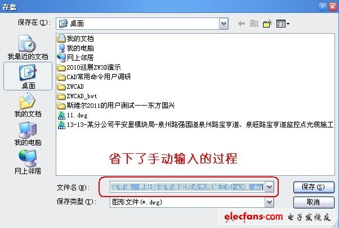
Task: Select 桌面 in the places sidebar
Action: 28,76
